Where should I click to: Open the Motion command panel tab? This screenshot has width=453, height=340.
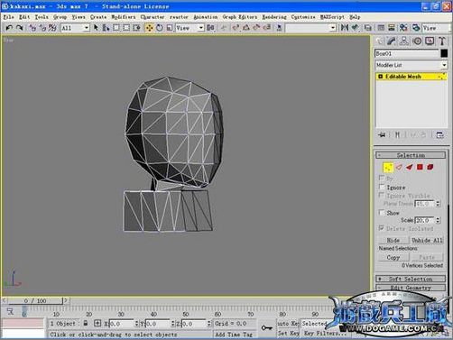(417, 41)
